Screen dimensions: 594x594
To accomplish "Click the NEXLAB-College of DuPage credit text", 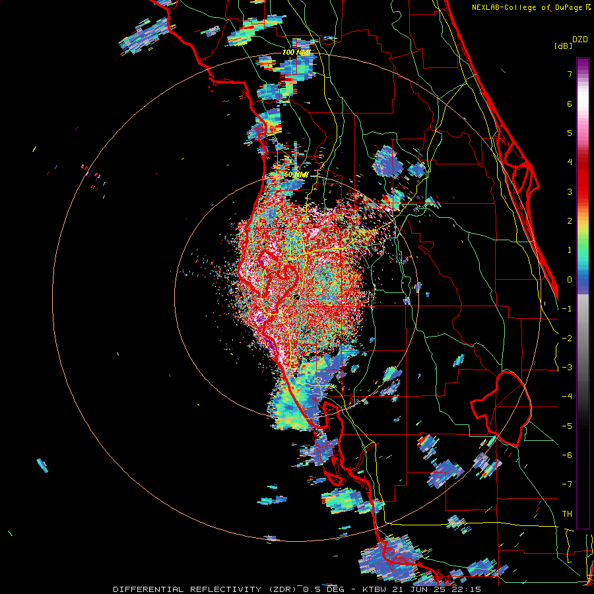I will click(x=531, y=7).
